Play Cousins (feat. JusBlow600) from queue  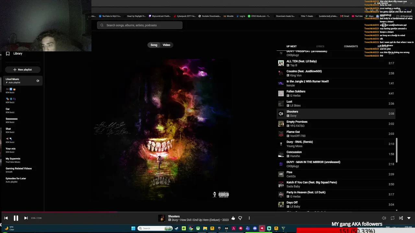coord(336,73)
